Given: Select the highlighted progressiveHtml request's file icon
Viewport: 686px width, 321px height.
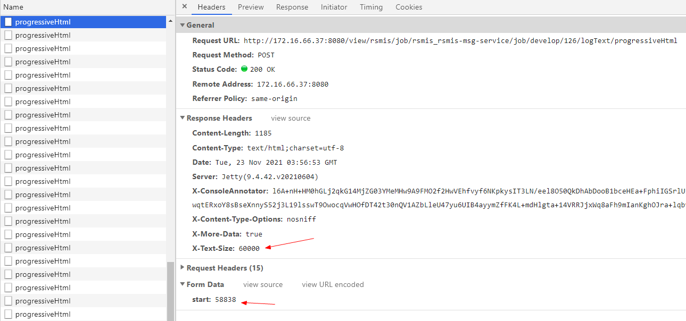Looking at the screenshot, I should [9, 22].
